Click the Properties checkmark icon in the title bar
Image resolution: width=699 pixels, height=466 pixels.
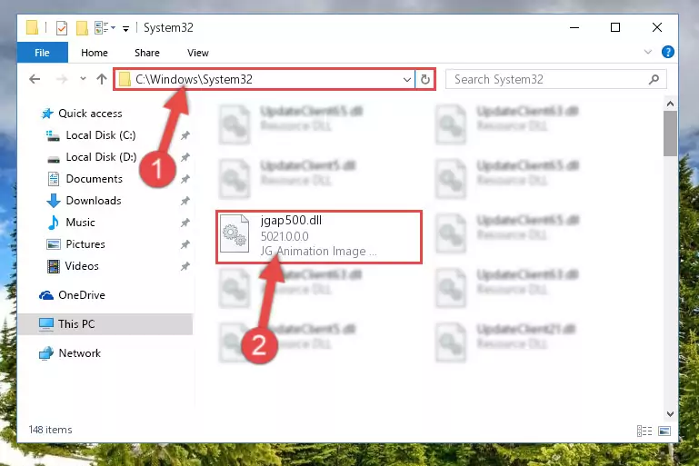point(62,28)
